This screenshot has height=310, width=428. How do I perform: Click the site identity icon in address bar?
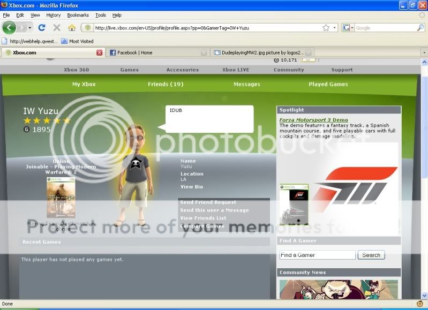coord(88,27)
